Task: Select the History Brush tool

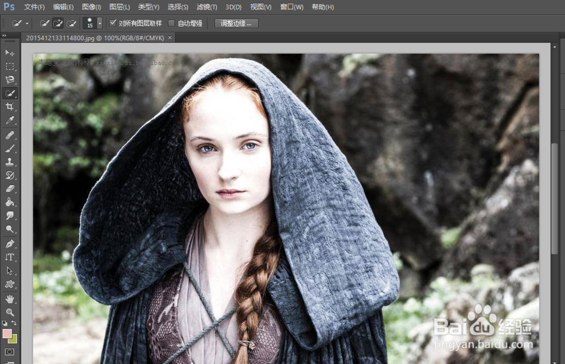Action: click(x=10, y=176)
